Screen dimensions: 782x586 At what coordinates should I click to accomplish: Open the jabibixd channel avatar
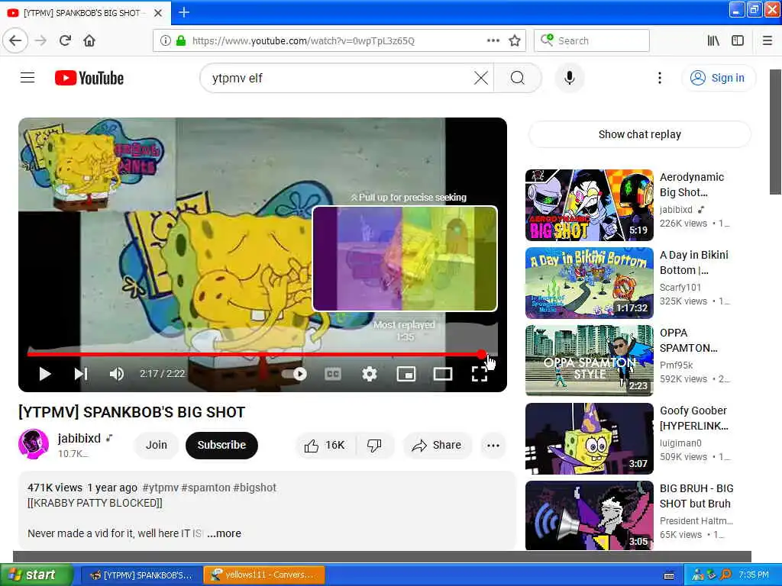click(34, 444)
